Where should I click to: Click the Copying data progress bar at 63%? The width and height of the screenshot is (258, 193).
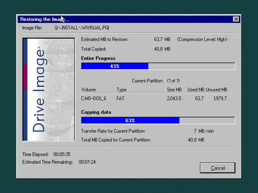[158, 120]
